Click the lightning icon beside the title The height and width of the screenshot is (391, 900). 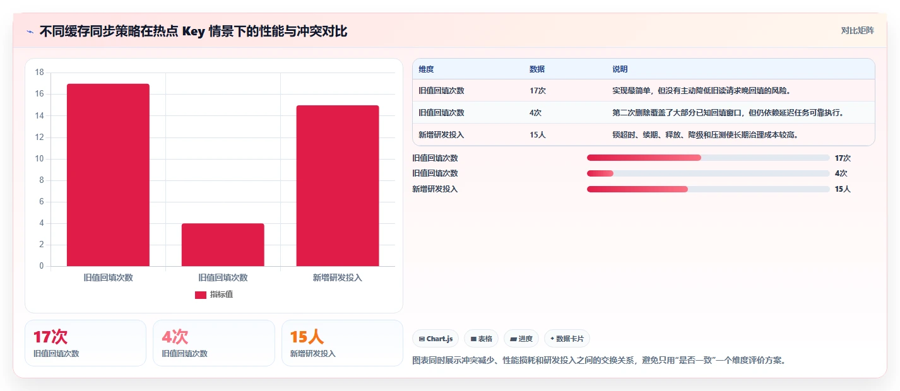pos(30,32)
